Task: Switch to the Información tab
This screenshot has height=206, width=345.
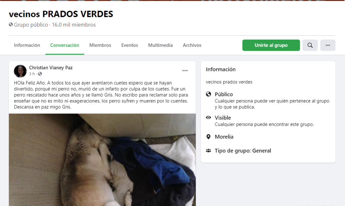Action: click(27, 45)
